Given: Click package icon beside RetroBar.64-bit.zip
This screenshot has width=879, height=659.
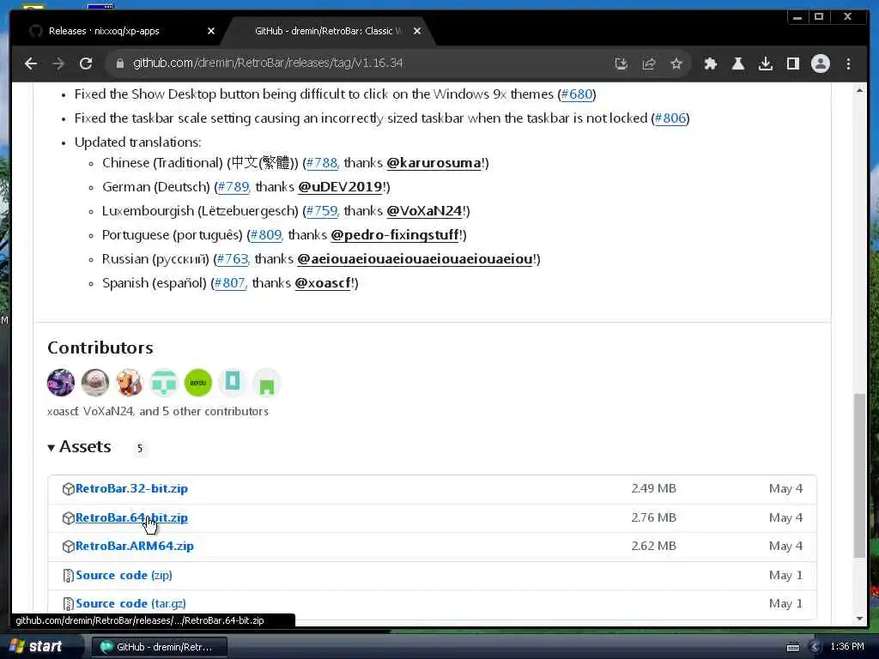Looking at the screenshot, I should 68,518.
